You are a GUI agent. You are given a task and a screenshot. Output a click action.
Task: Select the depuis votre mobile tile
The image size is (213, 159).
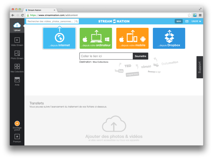(132, 38)
